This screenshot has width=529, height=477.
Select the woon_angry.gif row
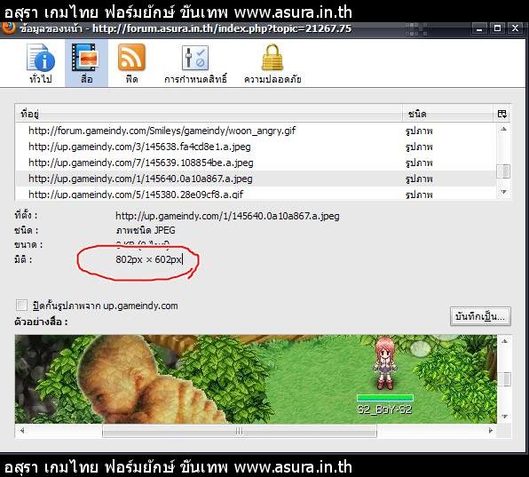pos(256,131)
